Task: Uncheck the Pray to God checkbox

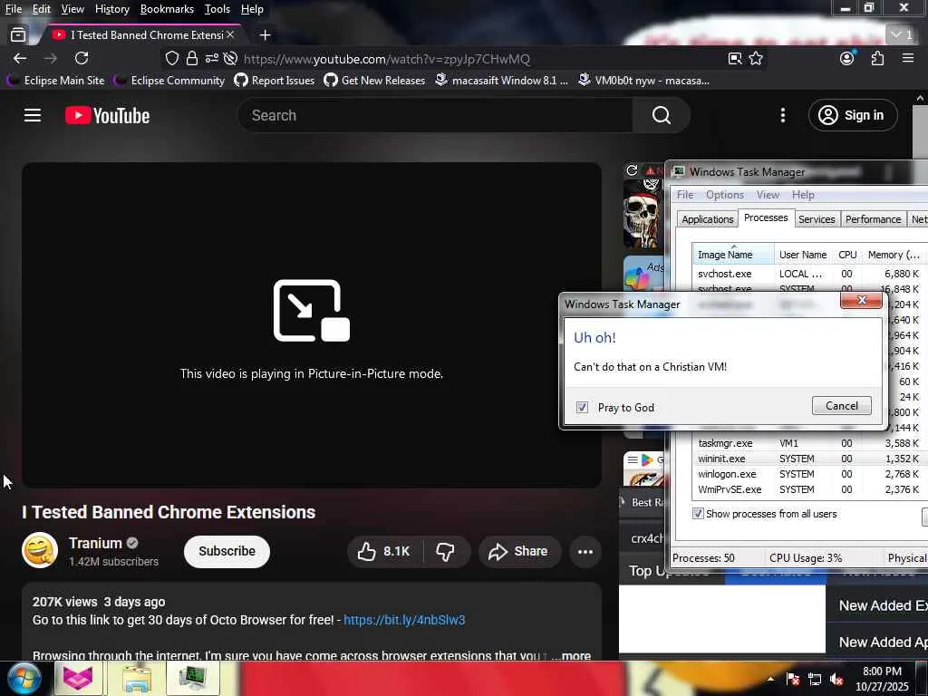Action: [583, 408]
